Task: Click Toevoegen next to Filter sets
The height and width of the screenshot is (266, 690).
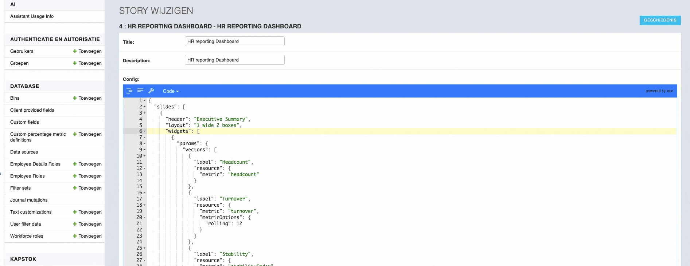Action: [90, 188]
